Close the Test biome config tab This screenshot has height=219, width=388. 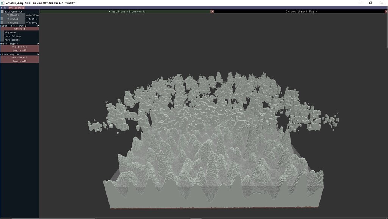(212, 11)
